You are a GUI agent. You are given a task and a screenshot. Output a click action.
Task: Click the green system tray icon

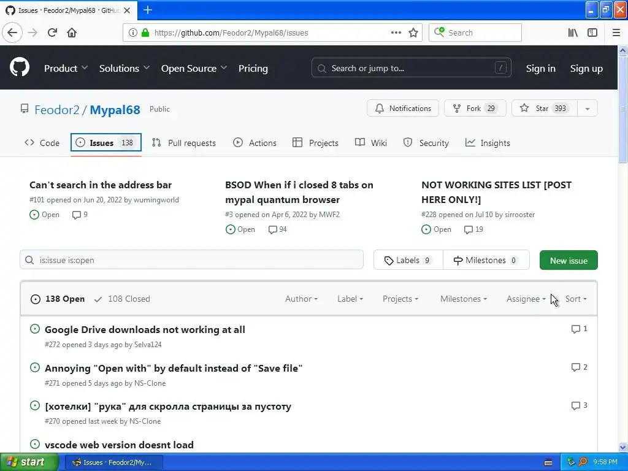coord(571,462)
